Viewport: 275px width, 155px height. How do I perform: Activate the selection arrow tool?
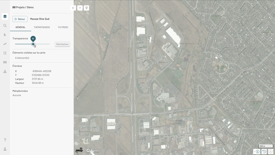tap(5, 35)
